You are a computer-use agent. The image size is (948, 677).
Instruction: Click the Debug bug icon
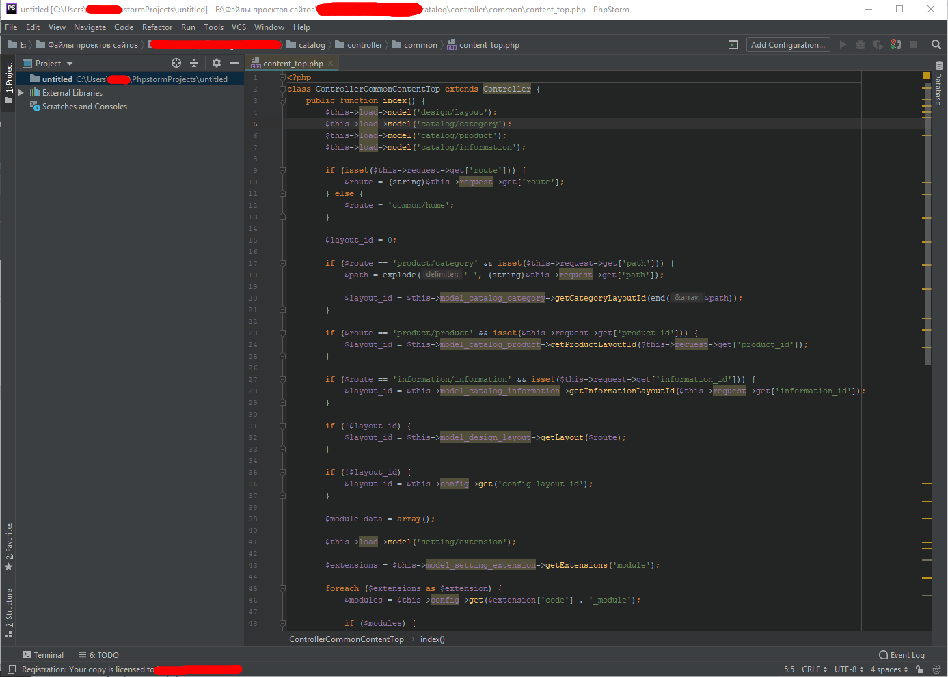coord(861,44)
